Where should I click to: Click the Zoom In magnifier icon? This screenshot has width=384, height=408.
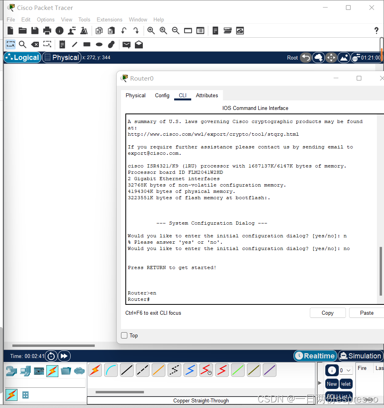point(151,31)
